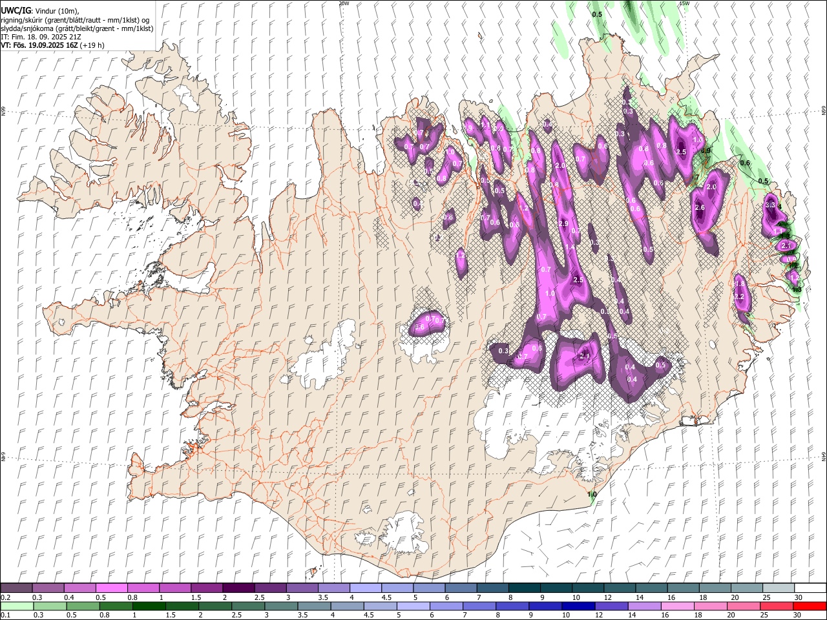Viewport: 827px width, 620px height.
Task: Click darkest green 1 swatch in lower legend row
Action: pos(149,606)
